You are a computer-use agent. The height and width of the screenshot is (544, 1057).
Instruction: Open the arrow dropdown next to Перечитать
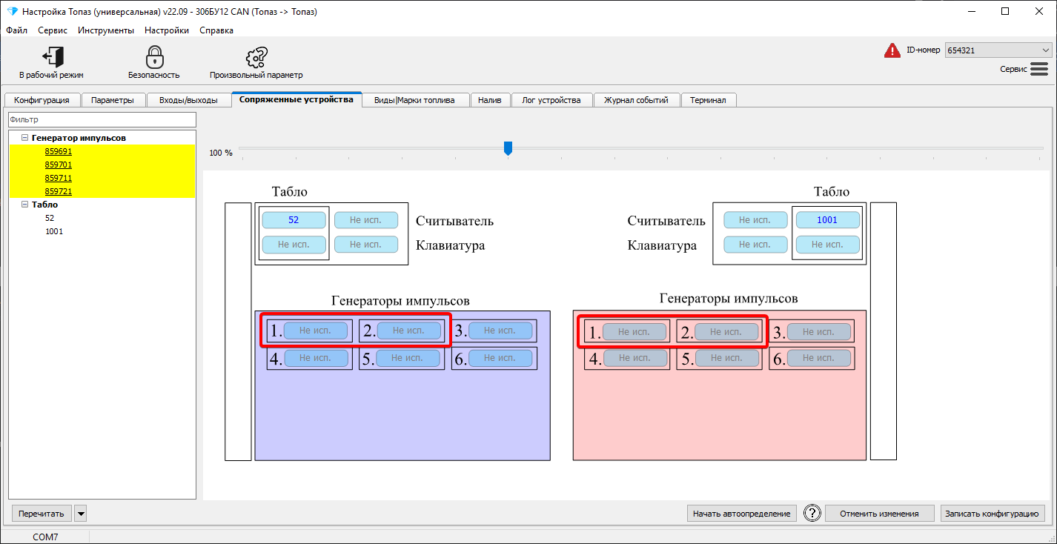click(81, 513)
